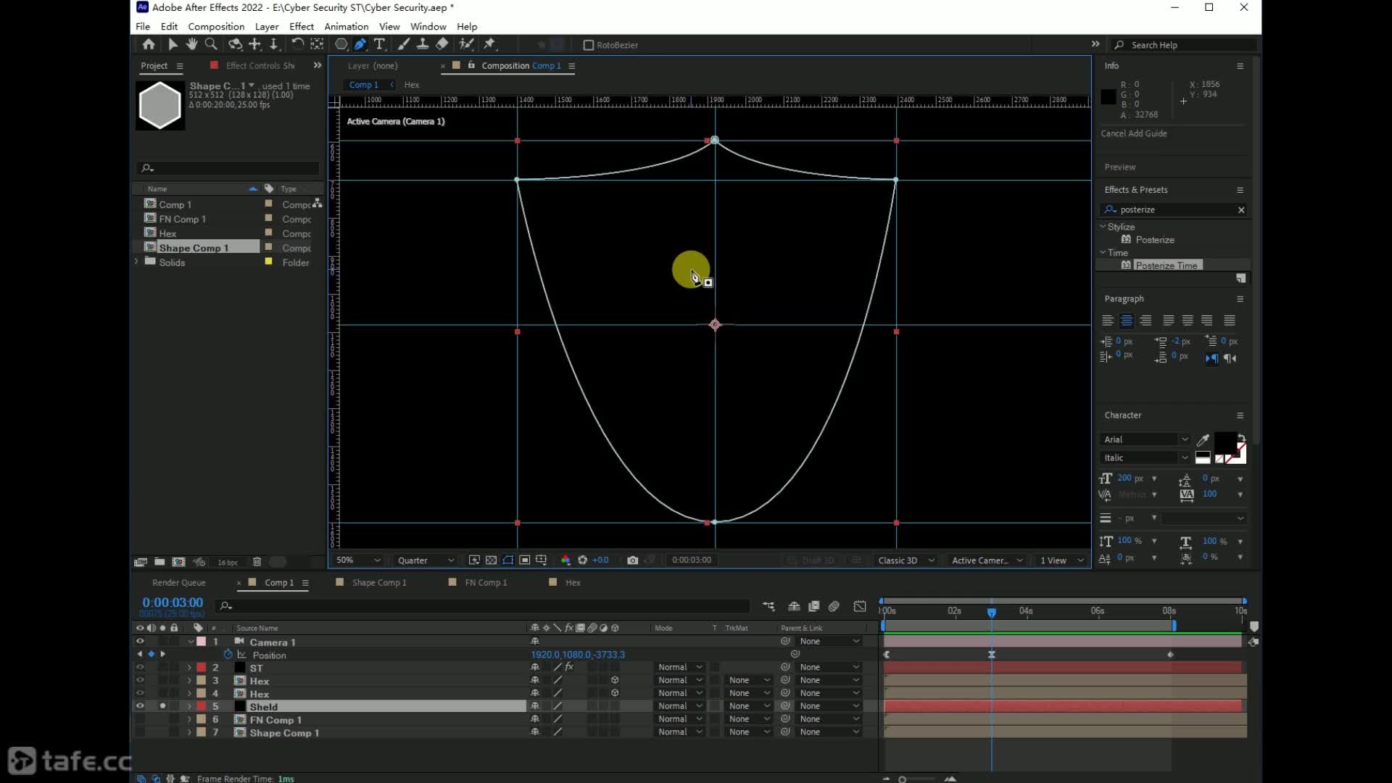The image size is (1392, 783).
Task: Expand the Solids folder in Project
Action: point(136,262)
